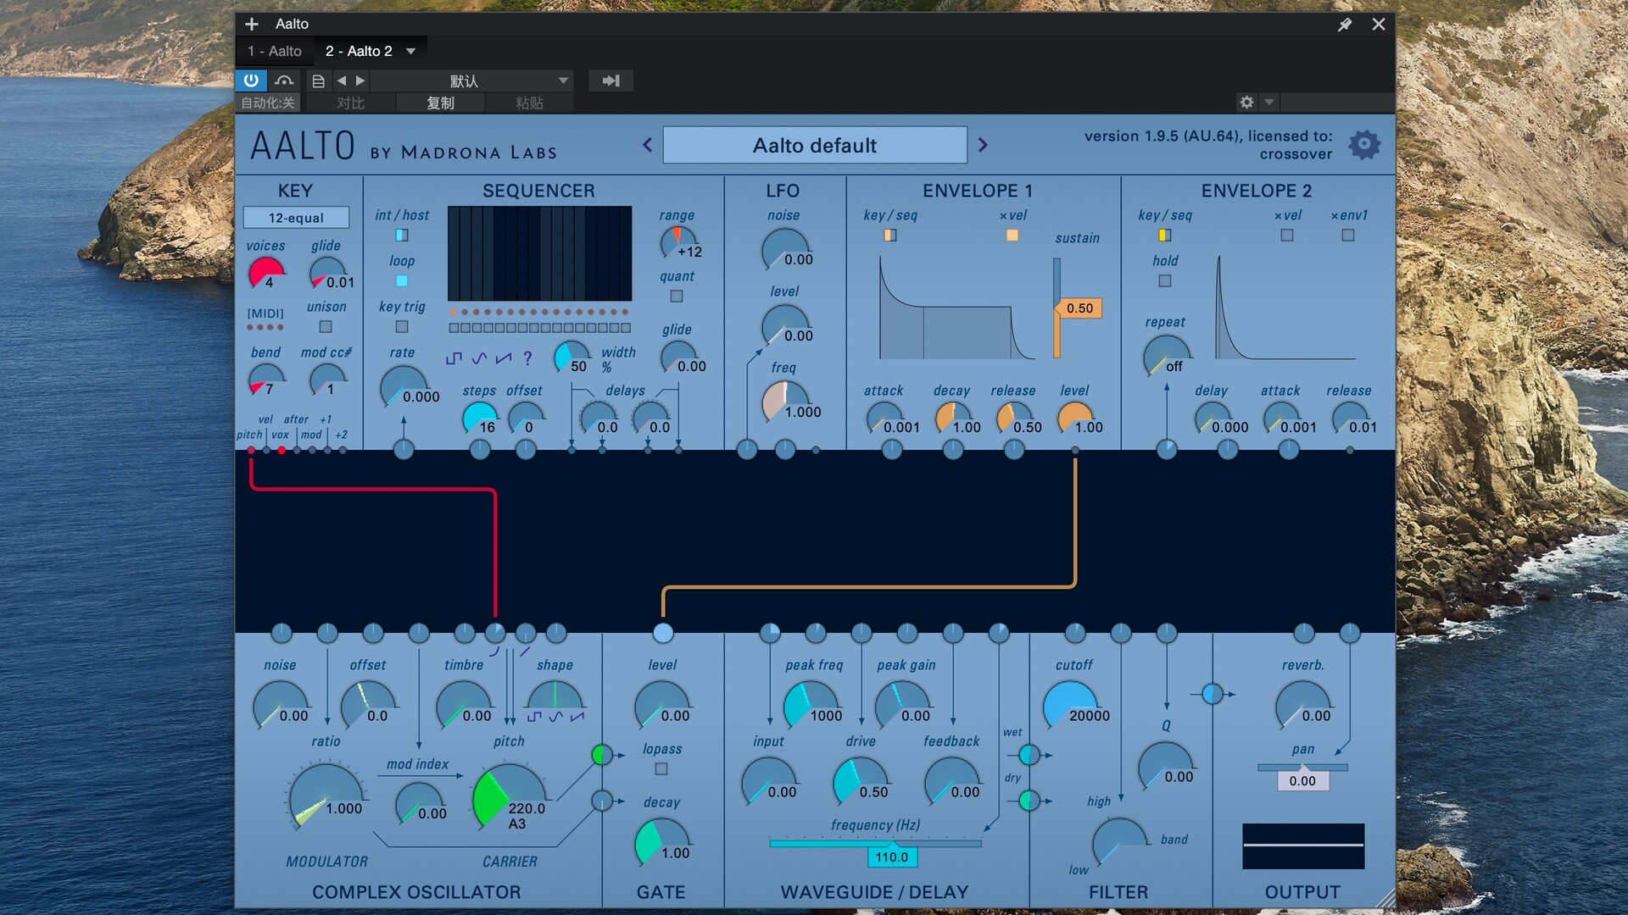Toggle sequencer int/host clock switch
1628x915 pixels.
coord(402,236)
